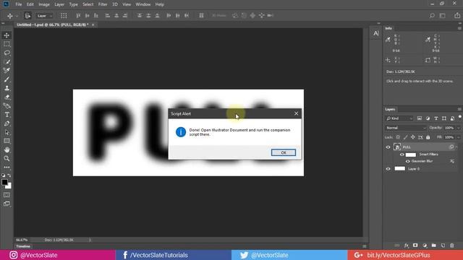Open the Fill slider arrow
Image resolution: width=463 pixels, height=260 pixels.
pyautogui.click(x=458, y=137)
